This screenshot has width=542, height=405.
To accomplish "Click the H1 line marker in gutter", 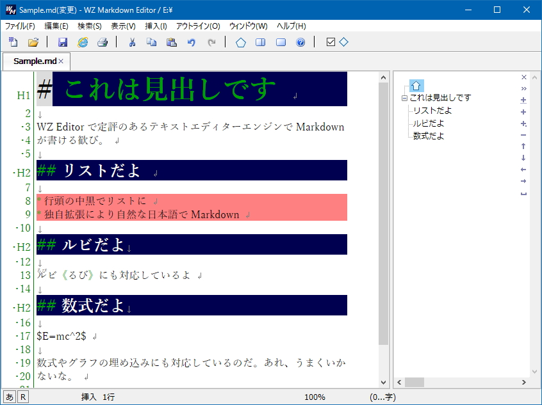I will (x=24, y=95).
